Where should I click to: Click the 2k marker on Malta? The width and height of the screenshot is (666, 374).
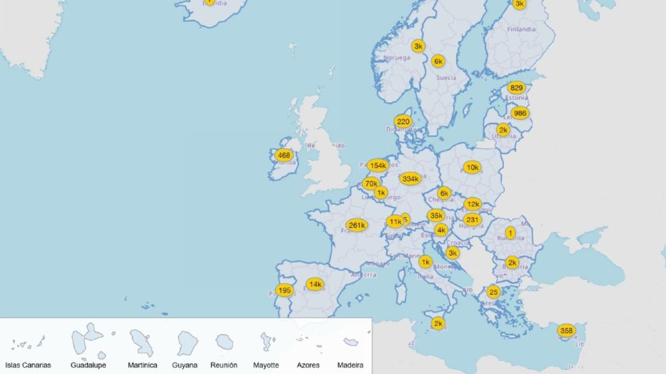[x=438, y=324]
